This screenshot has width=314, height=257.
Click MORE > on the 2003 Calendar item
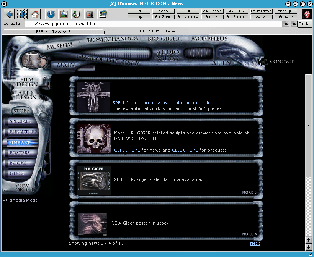250,192
